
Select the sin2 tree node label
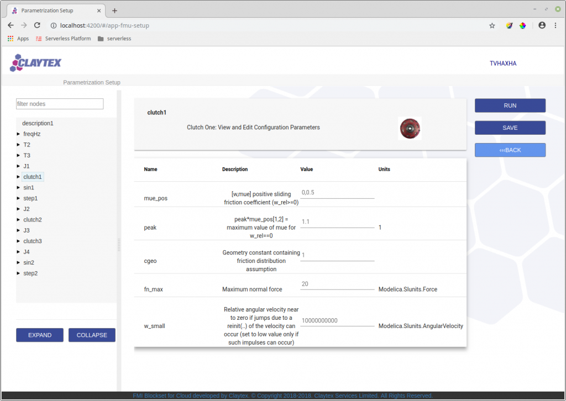coord(29,262)
